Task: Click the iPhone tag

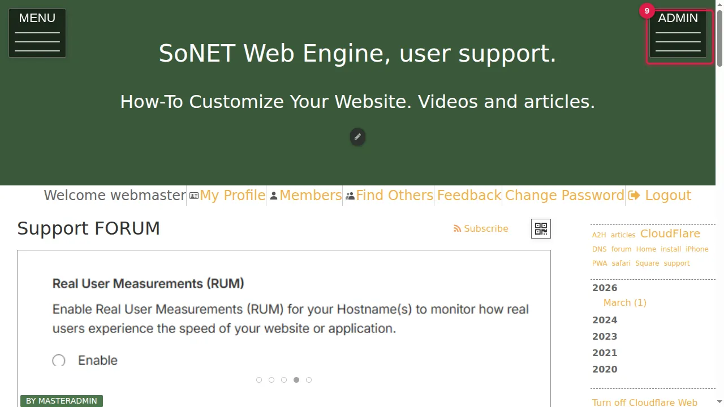Action: [x=697, y=249]
